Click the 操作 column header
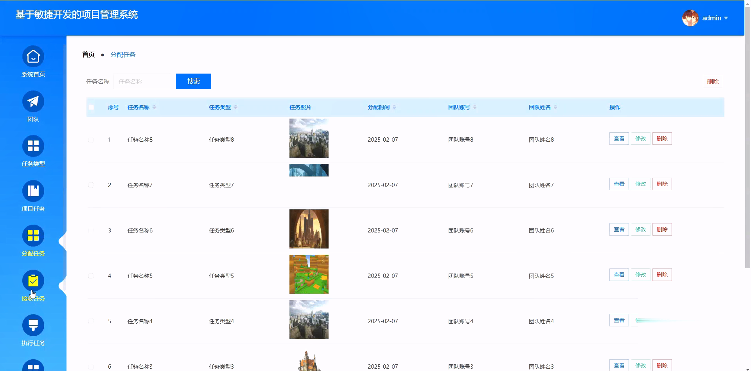751x371 pixels. 615,107
